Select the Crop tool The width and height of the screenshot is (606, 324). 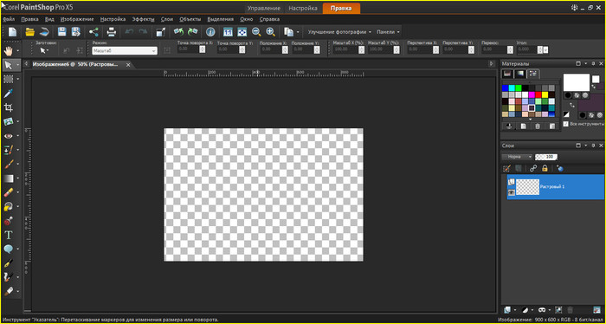8,107
